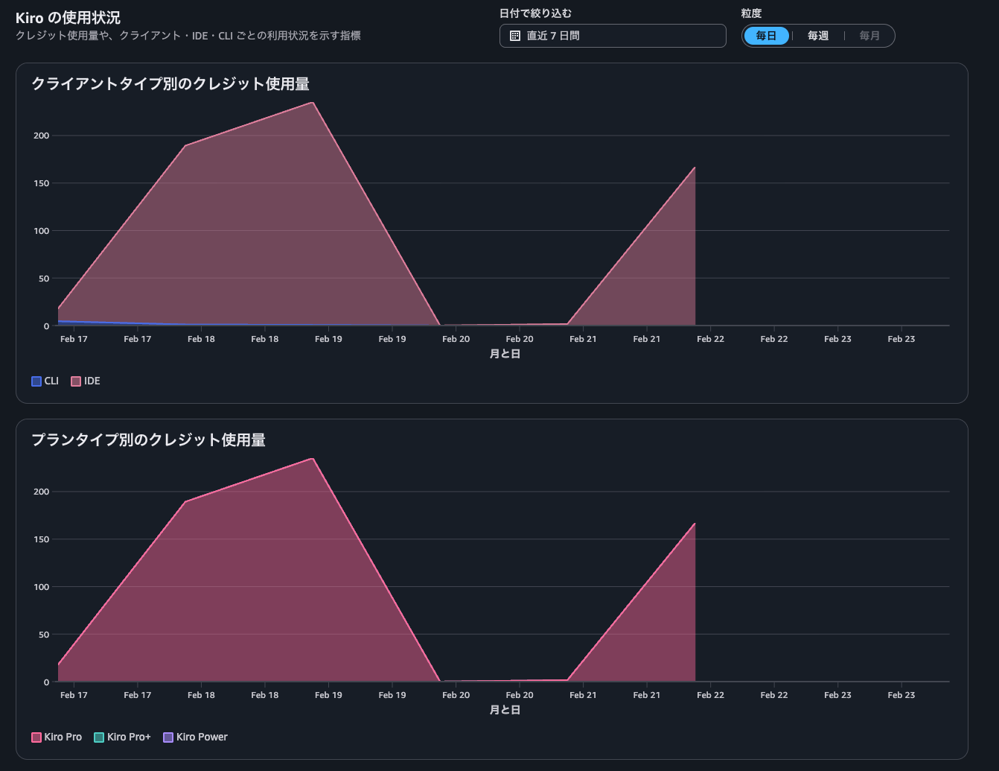Image resolution: width=999 pixels, height=771 pixels.
Task: Click the Kiro Pro legend label
Action: (x=63, y=737)
